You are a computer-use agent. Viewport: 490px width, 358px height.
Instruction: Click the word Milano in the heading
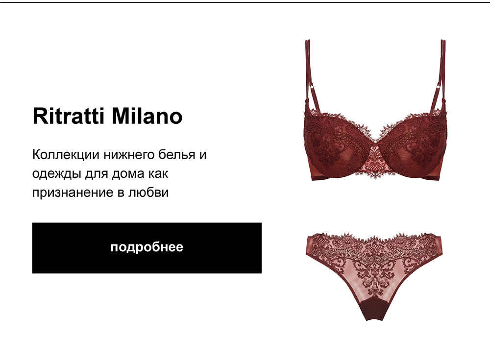pos(147,116)
